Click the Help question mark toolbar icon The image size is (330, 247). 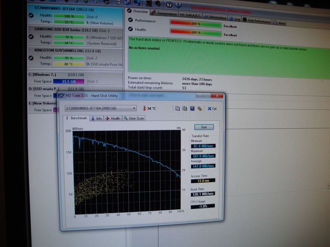click(x=169, y=4)
